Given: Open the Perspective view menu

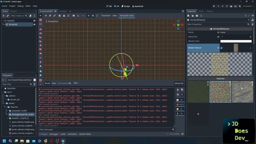Looking at the screenshot, I should [52, 21].
